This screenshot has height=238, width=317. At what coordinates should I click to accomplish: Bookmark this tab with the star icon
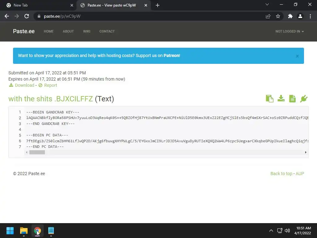pyautogui.click(x=278, y=16)
